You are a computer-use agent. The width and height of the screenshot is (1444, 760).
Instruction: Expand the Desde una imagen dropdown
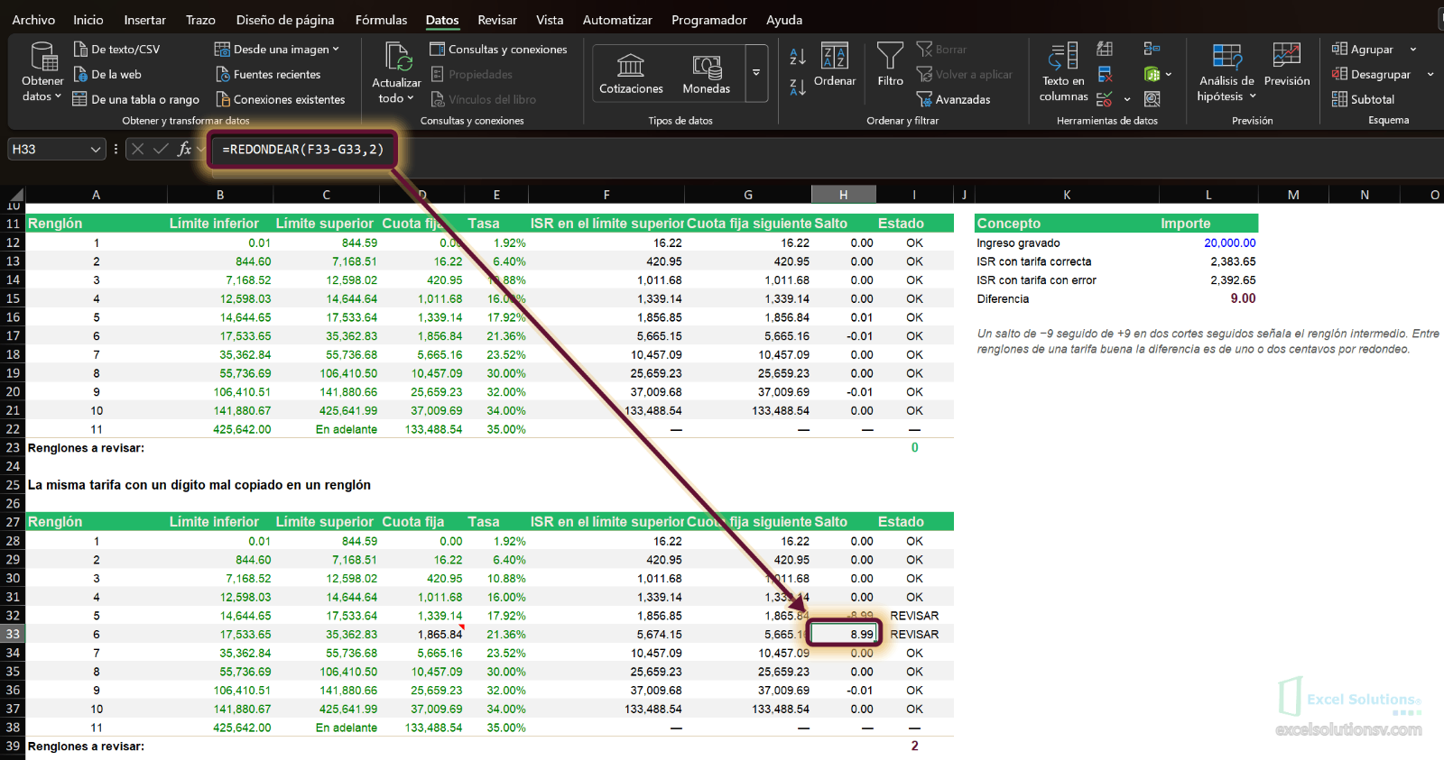(x=335, y=49)
